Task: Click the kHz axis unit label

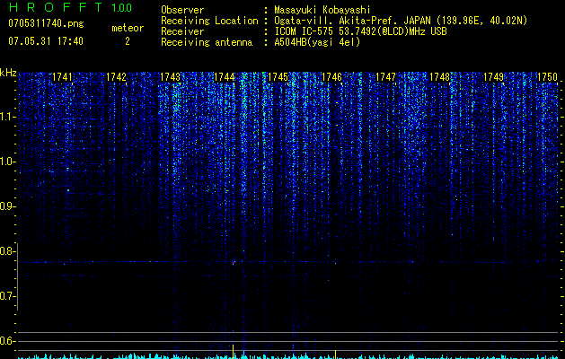Action: (8, 73)
